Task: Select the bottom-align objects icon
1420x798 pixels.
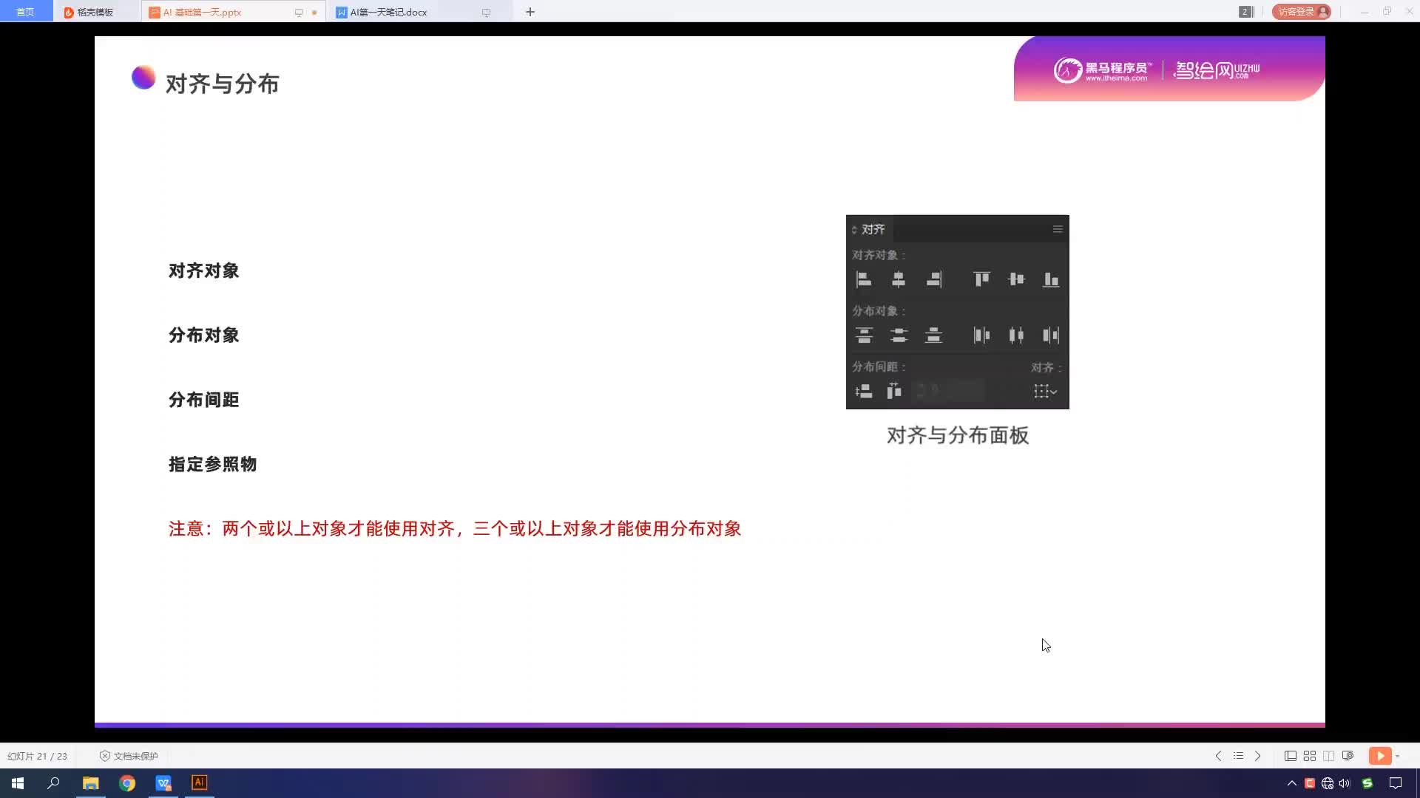Action: point(1052,279)
